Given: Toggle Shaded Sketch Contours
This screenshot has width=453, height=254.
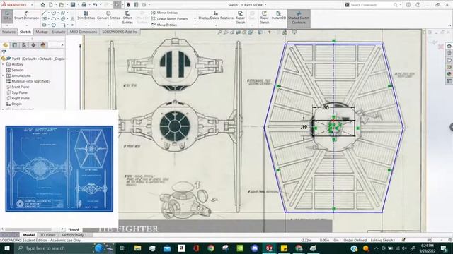Looking at the screenshot, I should 299,18.
